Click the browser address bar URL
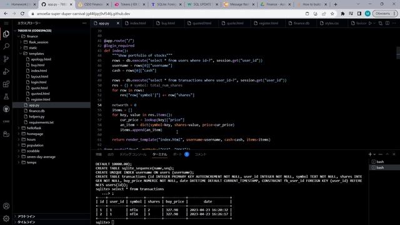Viewport: 400px width, 225px height. [83, 14]
